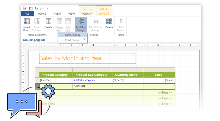Select the GroupingAgg.rdl document tab
The width and height of the screenshot is (220, 121).
[x=33, y=40]
